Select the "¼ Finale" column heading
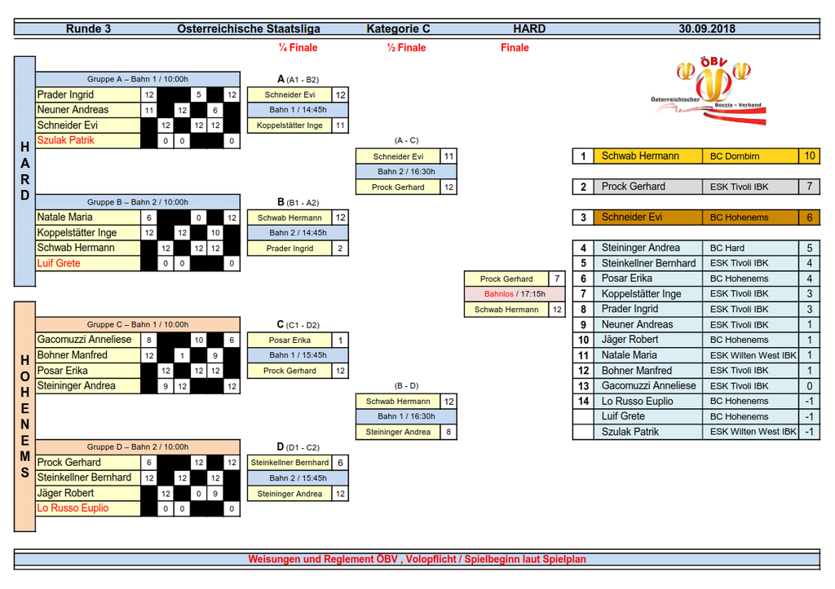Image resolution: width=835 pixels, height=589 pixels. coord(298,48)
